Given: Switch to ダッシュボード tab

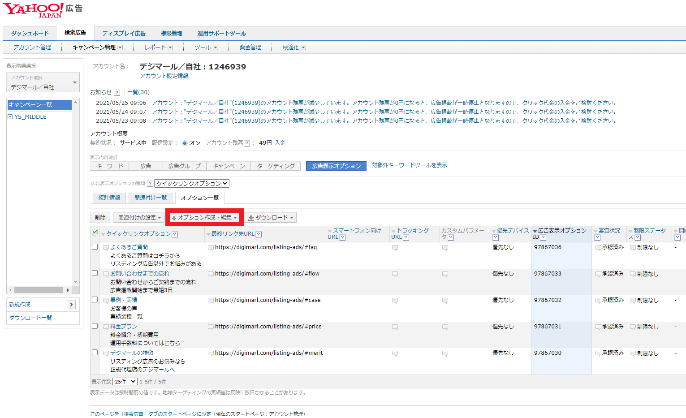Looking at the screenshot, I should point(30,34).
